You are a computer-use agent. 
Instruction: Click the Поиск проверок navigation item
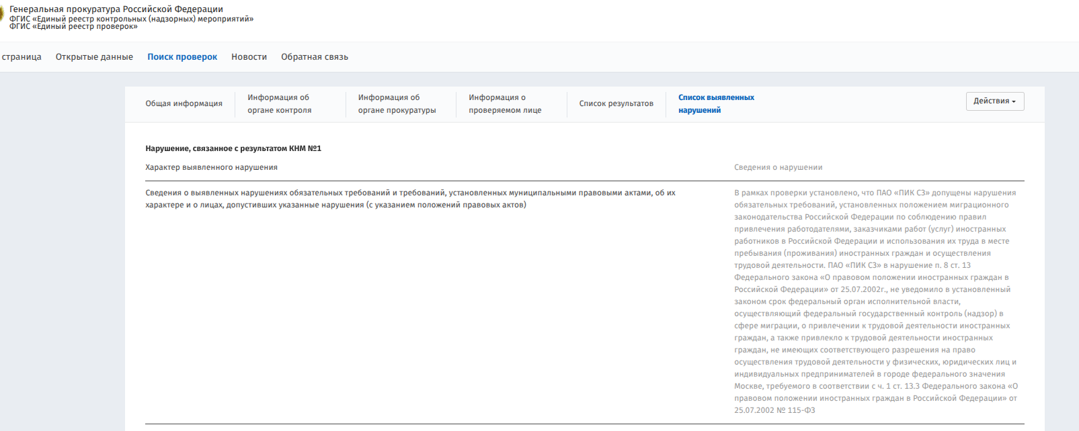click(182, 57)
